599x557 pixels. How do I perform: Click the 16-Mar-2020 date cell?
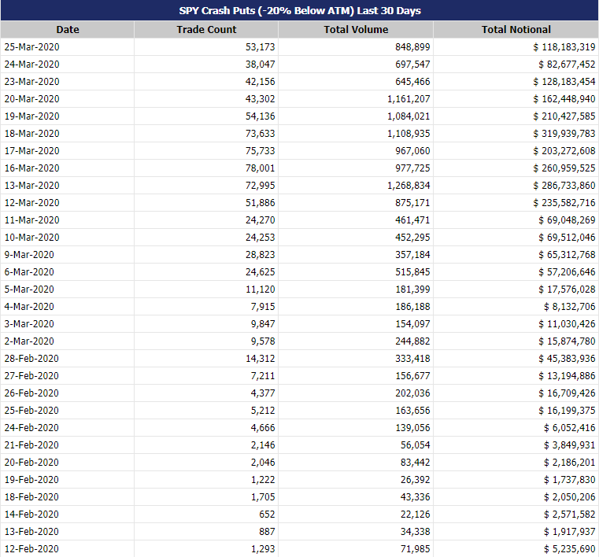(x=67, y=168)
